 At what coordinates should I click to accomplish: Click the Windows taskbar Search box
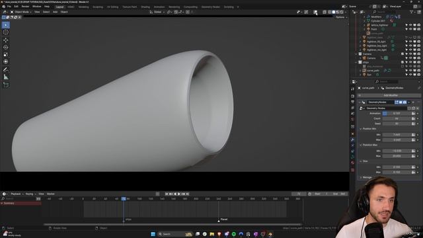[176, 234]
